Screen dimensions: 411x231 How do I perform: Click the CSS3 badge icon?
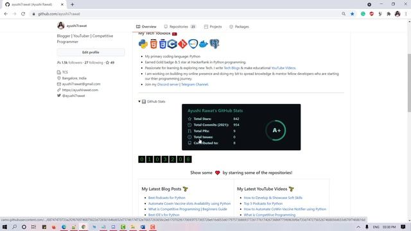pyautogui.click(x=162, y=44)
